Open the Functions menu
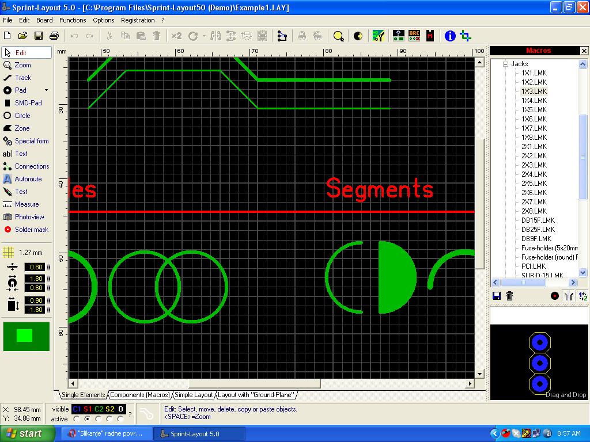 click(73, 20)
